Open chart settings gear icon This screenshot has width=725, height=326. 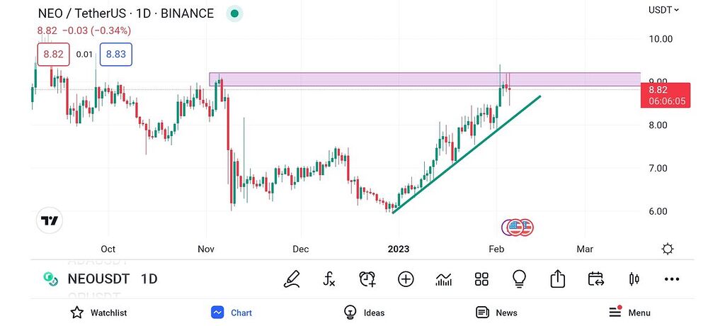point(667,249)
